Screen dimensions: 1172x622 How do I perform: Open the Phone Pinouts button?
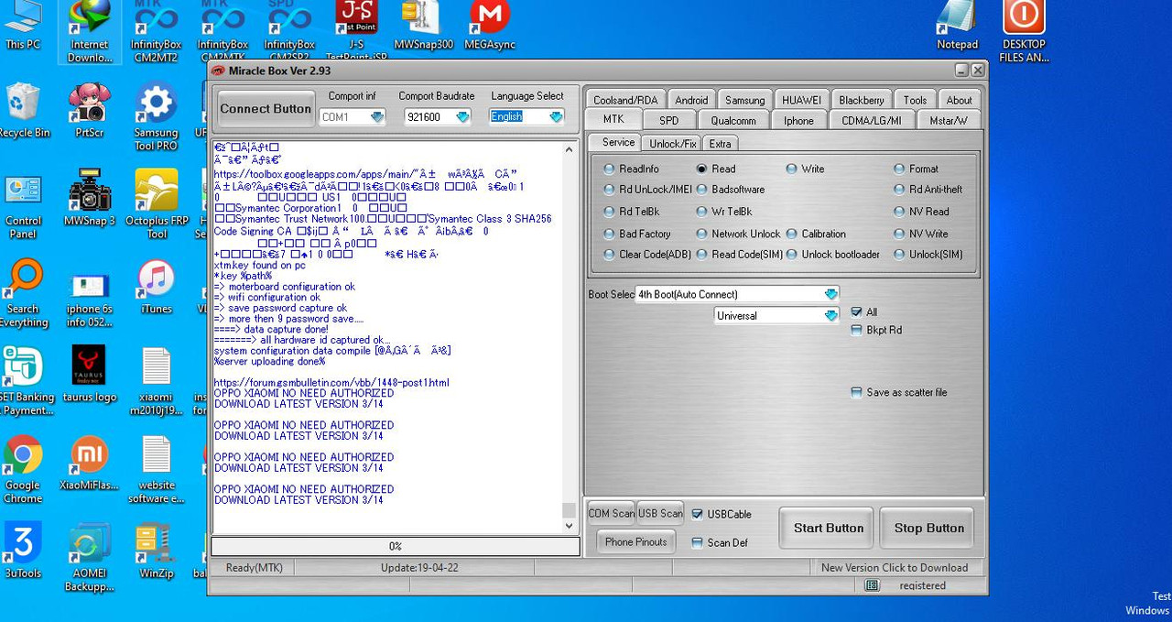635,541
